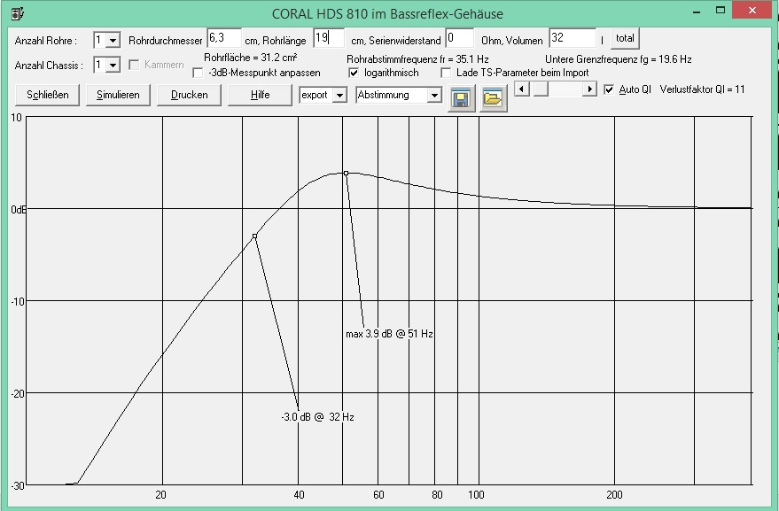779x511 pixels.
Task: Check Lade TS-Parameter beim Import
Action: tap(446, 73)
